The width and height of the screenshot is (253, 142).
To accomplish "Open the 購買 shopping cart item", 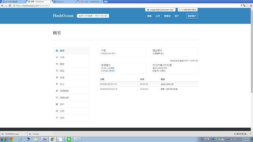I will (71, 64).
